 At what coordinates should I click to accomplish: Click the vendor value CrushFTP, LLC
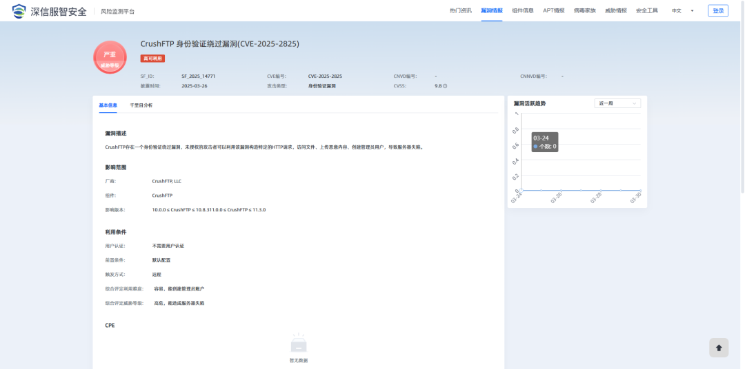tap(166, 181)
